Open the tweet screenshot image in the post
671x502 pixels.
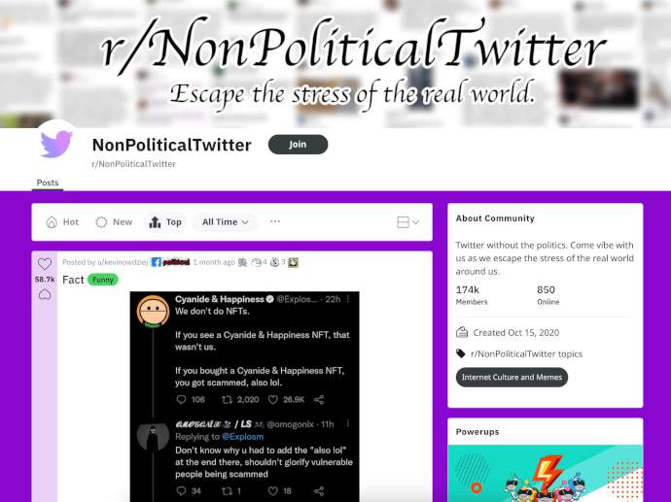(x=245, y=396)
